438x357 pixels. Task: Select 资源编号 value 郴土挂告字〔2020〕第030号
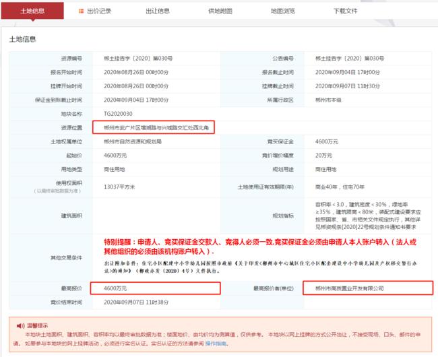coord(138,59)
